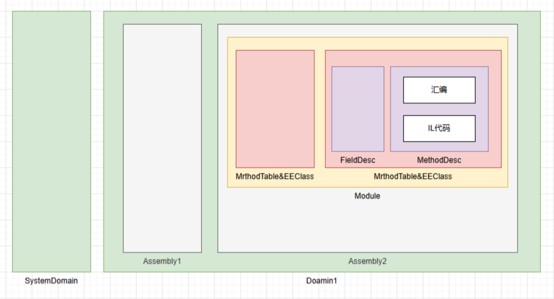Click the FieldDesc text label

pyautogui.click(x=358, y=160)
